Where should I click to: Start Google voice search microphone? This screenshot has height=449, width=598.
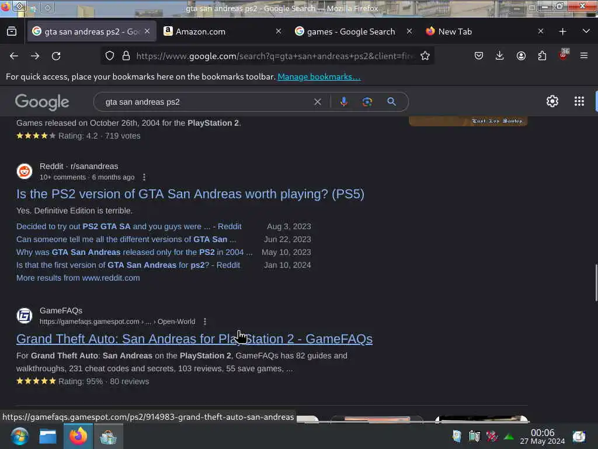coord(343,102)
